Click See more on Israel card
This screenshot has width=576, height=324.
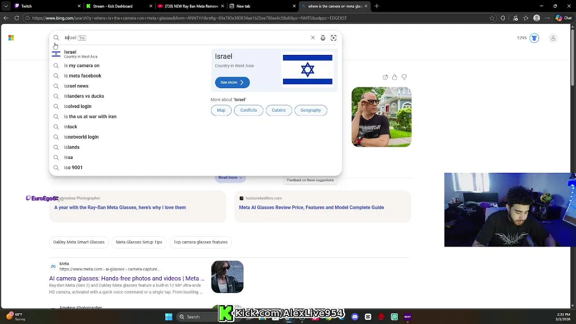[232, 82]
